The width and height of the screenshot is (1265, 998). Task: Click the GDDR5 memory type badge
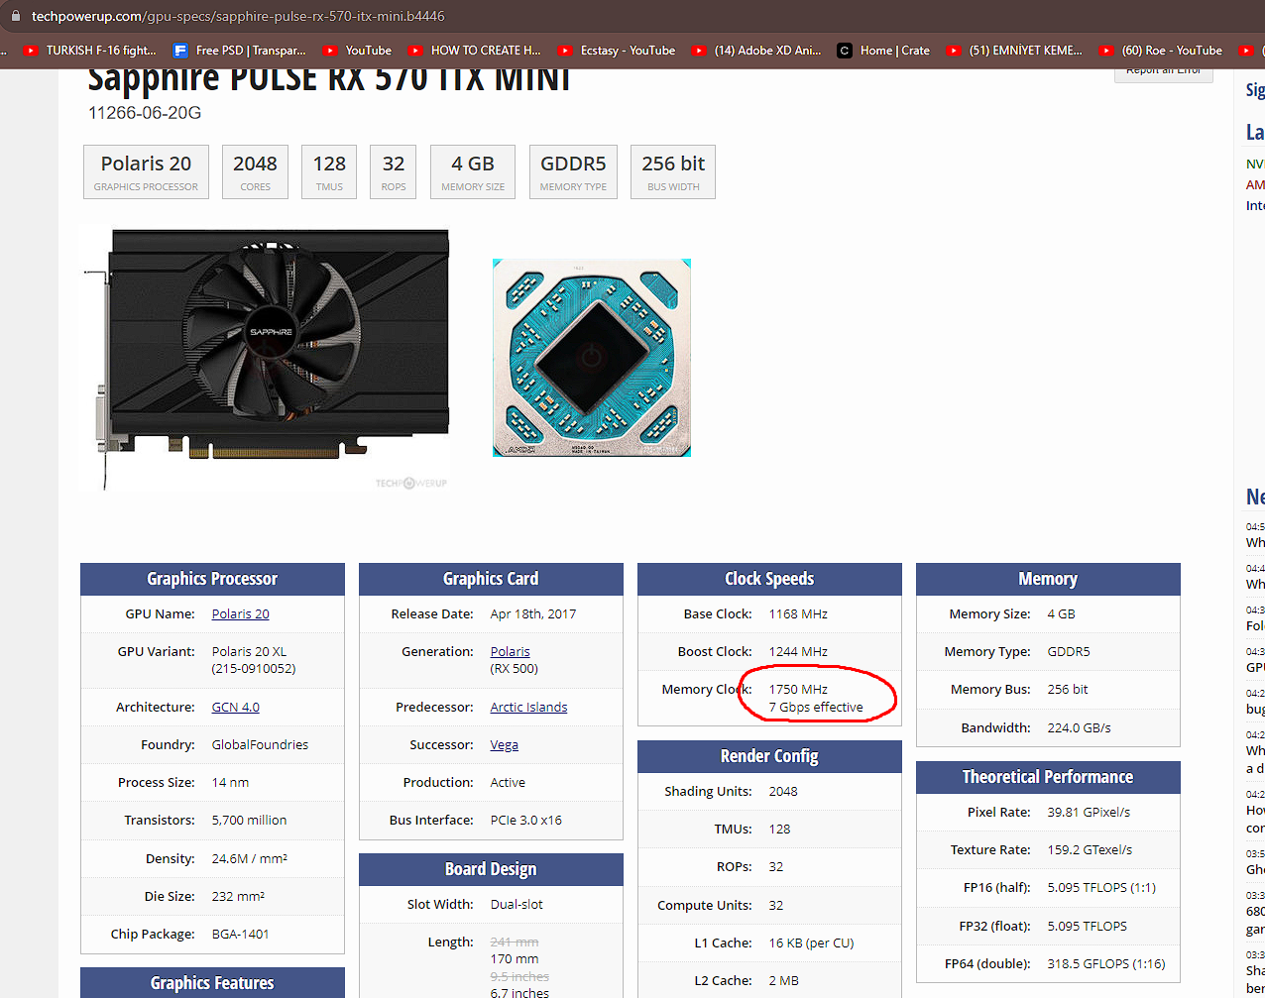[x=573, y=172]
